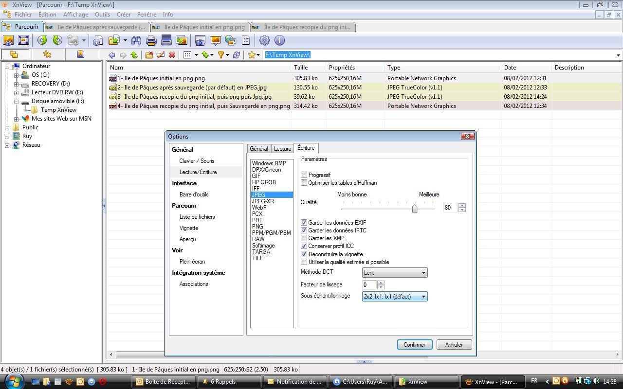The height and width of the screenshot is (389, 623).
Task: Open the Affichage menu
Action: point(76,15)
